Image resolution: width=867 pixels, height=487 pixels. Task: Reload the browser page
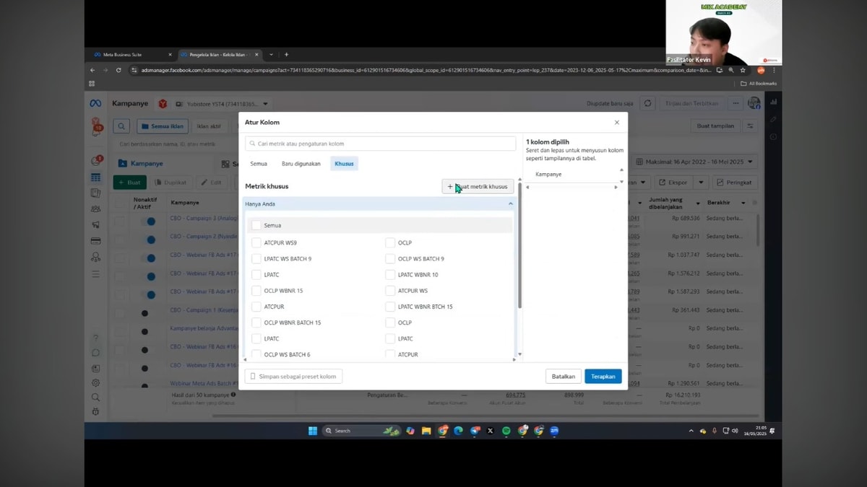tap(118, 71)
